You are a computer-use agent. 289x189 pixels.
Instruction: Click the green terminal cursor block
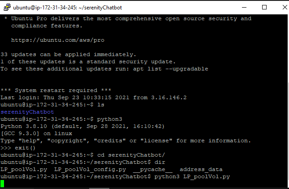click(x=2, y=184)
